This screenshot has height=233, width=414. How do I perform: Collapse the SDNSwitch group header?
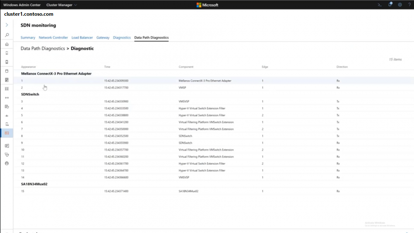pyautogui.click(x=30, y=94)
